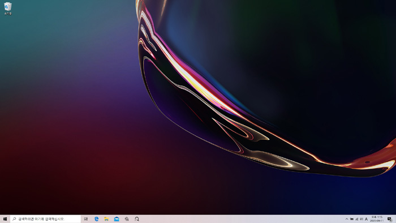The width and height of the screenshot is (396, 223).
Task: Open the pinned app beside Mail on taskbar
Action: click(x=127, y=219)
